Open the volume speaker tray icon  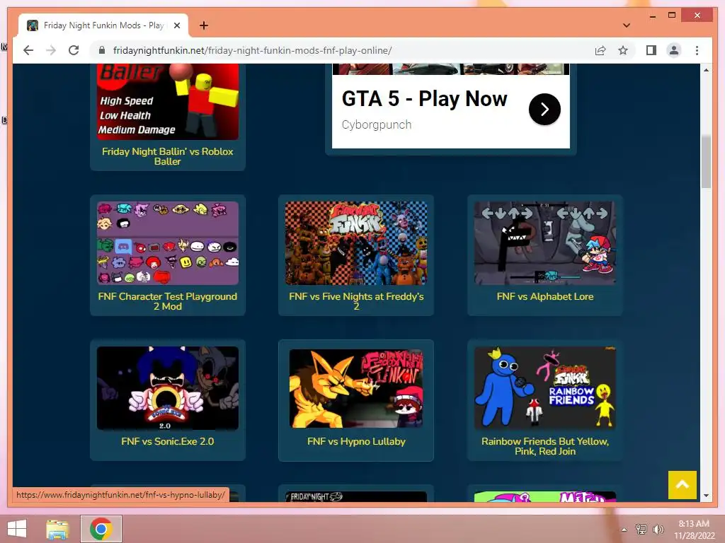(658, 529)
